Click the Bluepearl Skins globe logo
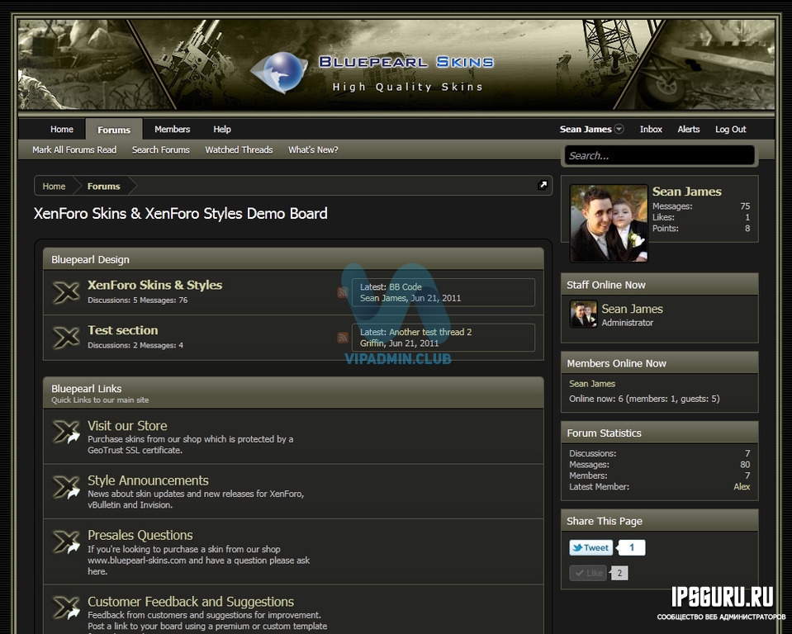 279,72
